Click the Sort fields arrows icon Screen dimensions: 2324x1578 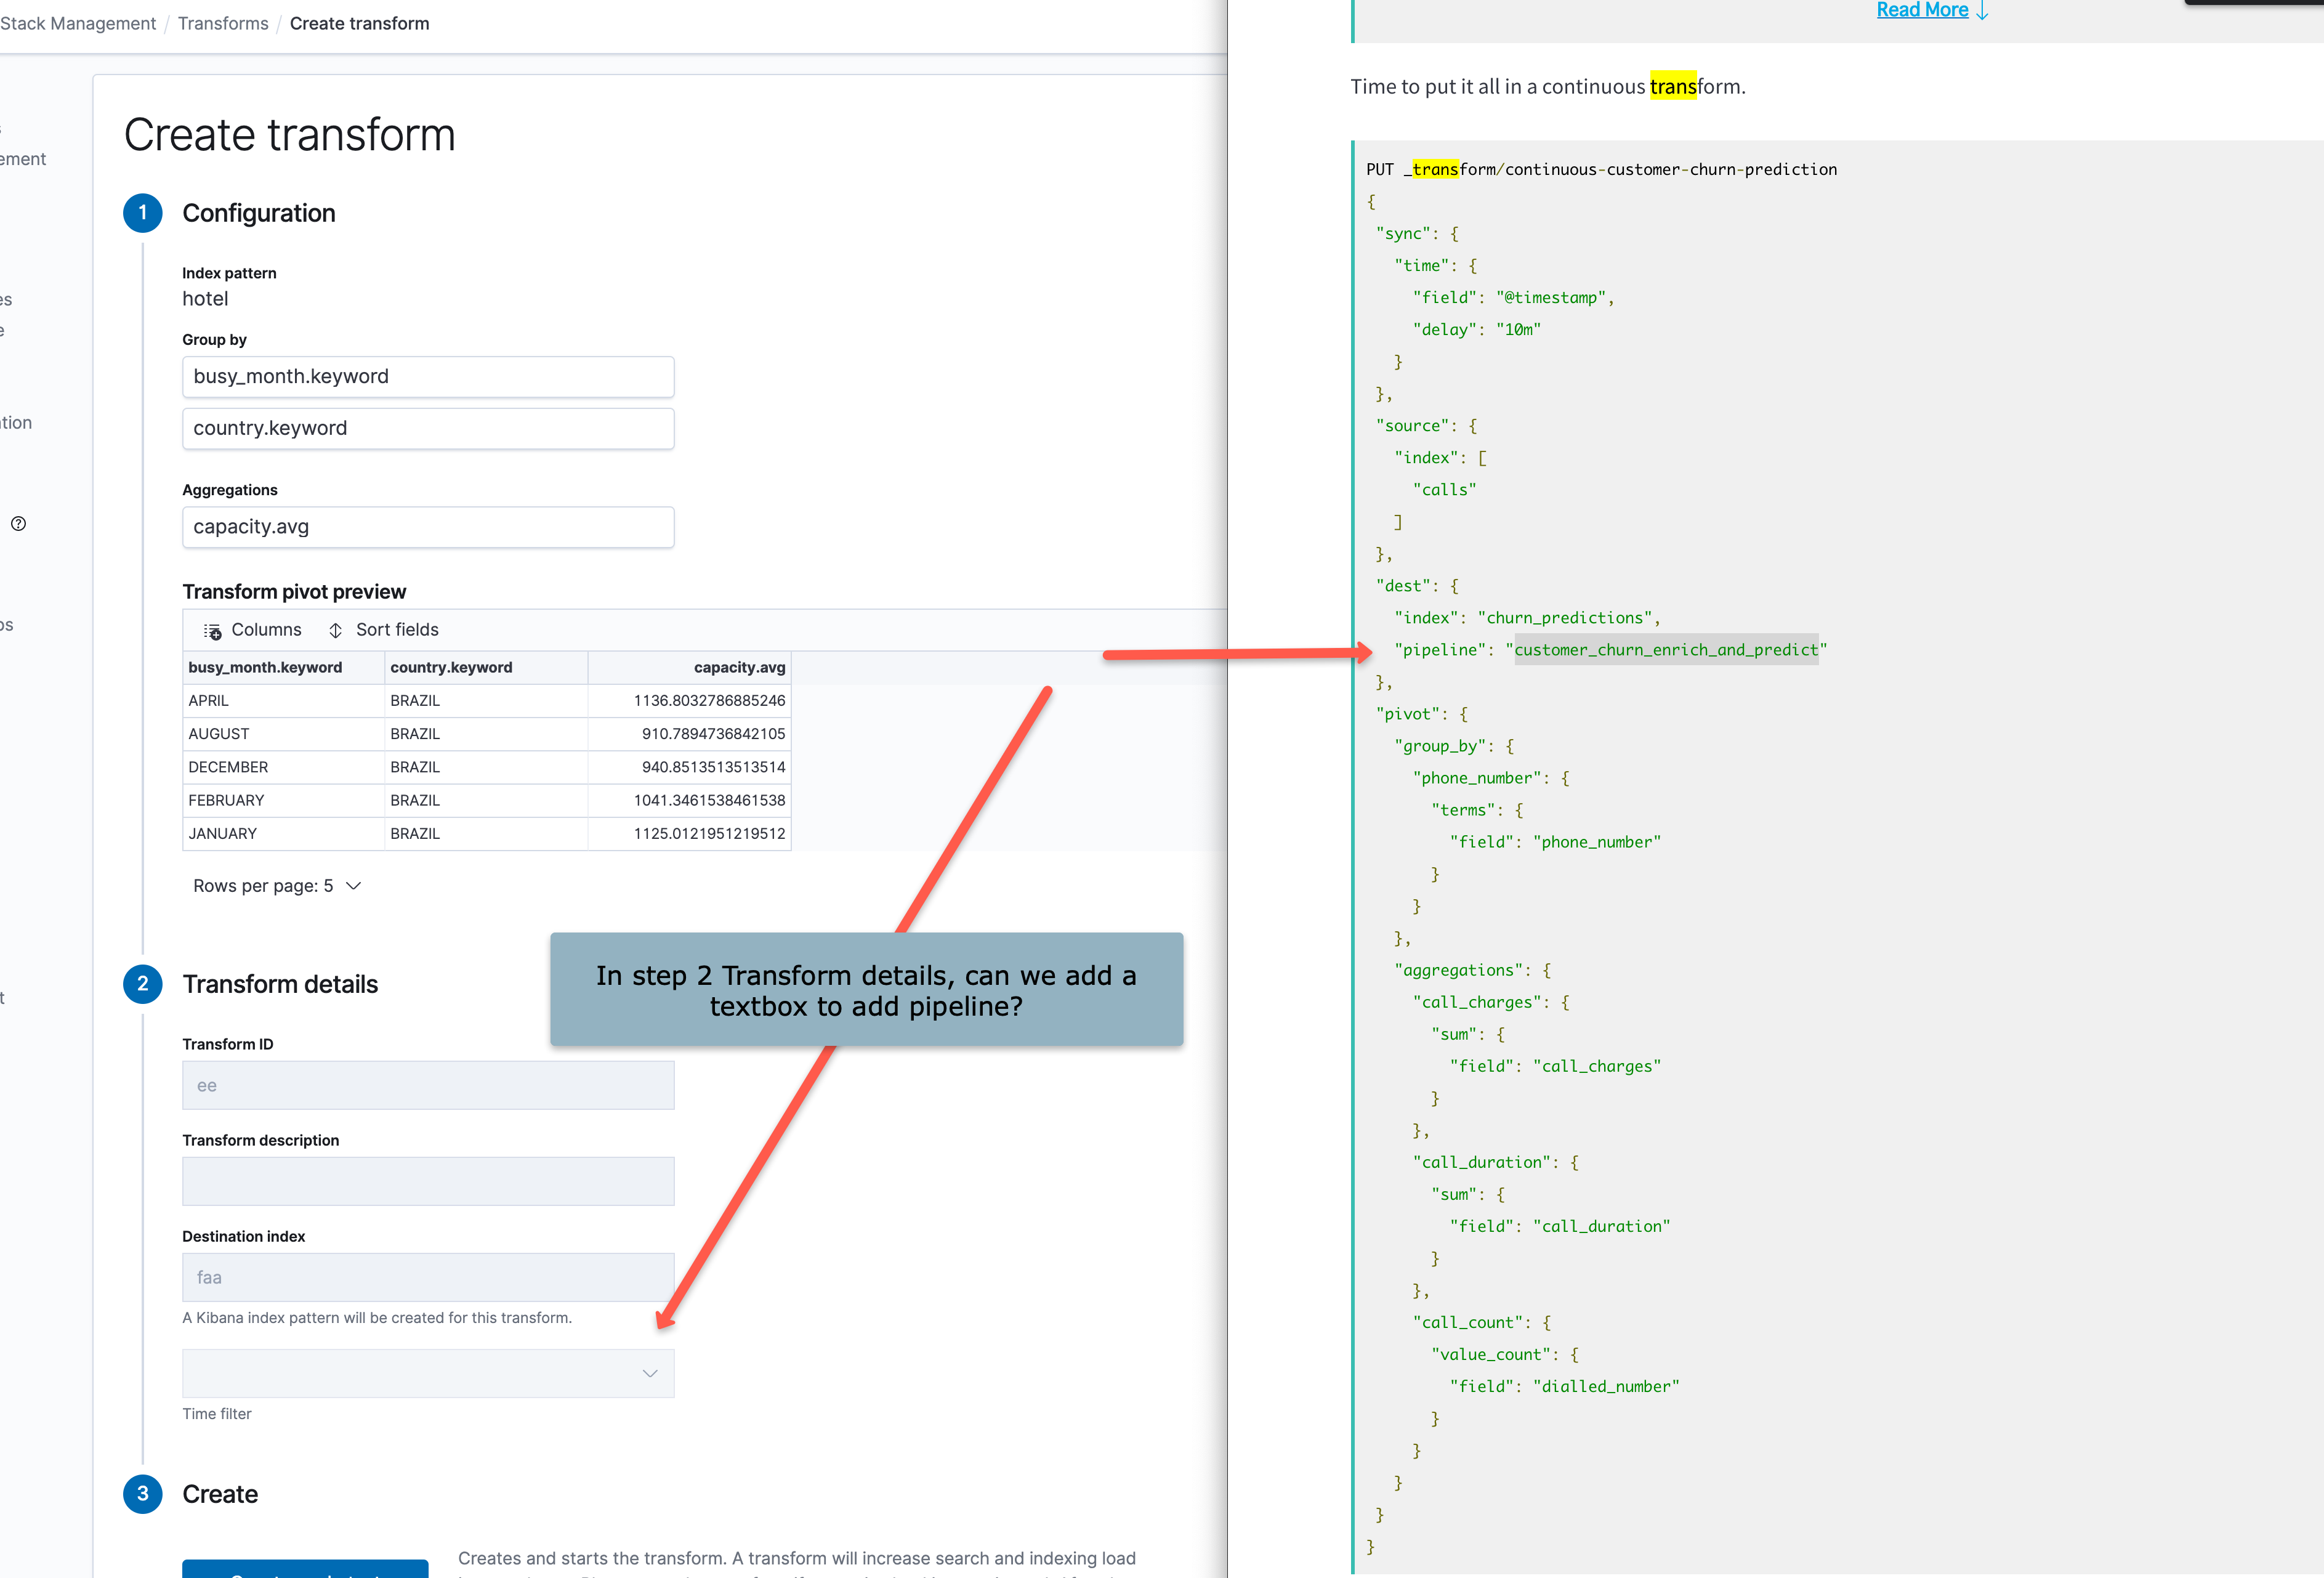(336, 630)
